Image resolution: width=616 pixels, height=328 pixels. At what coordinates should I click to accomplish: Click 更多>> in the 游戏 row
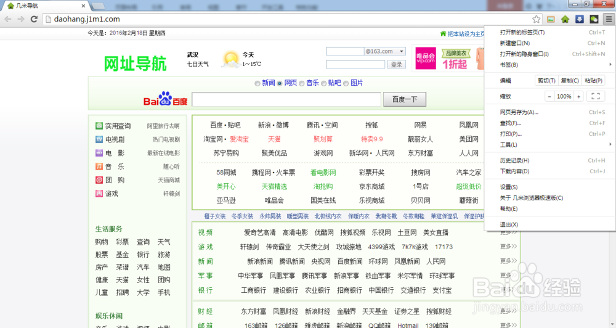click(508, 247)
